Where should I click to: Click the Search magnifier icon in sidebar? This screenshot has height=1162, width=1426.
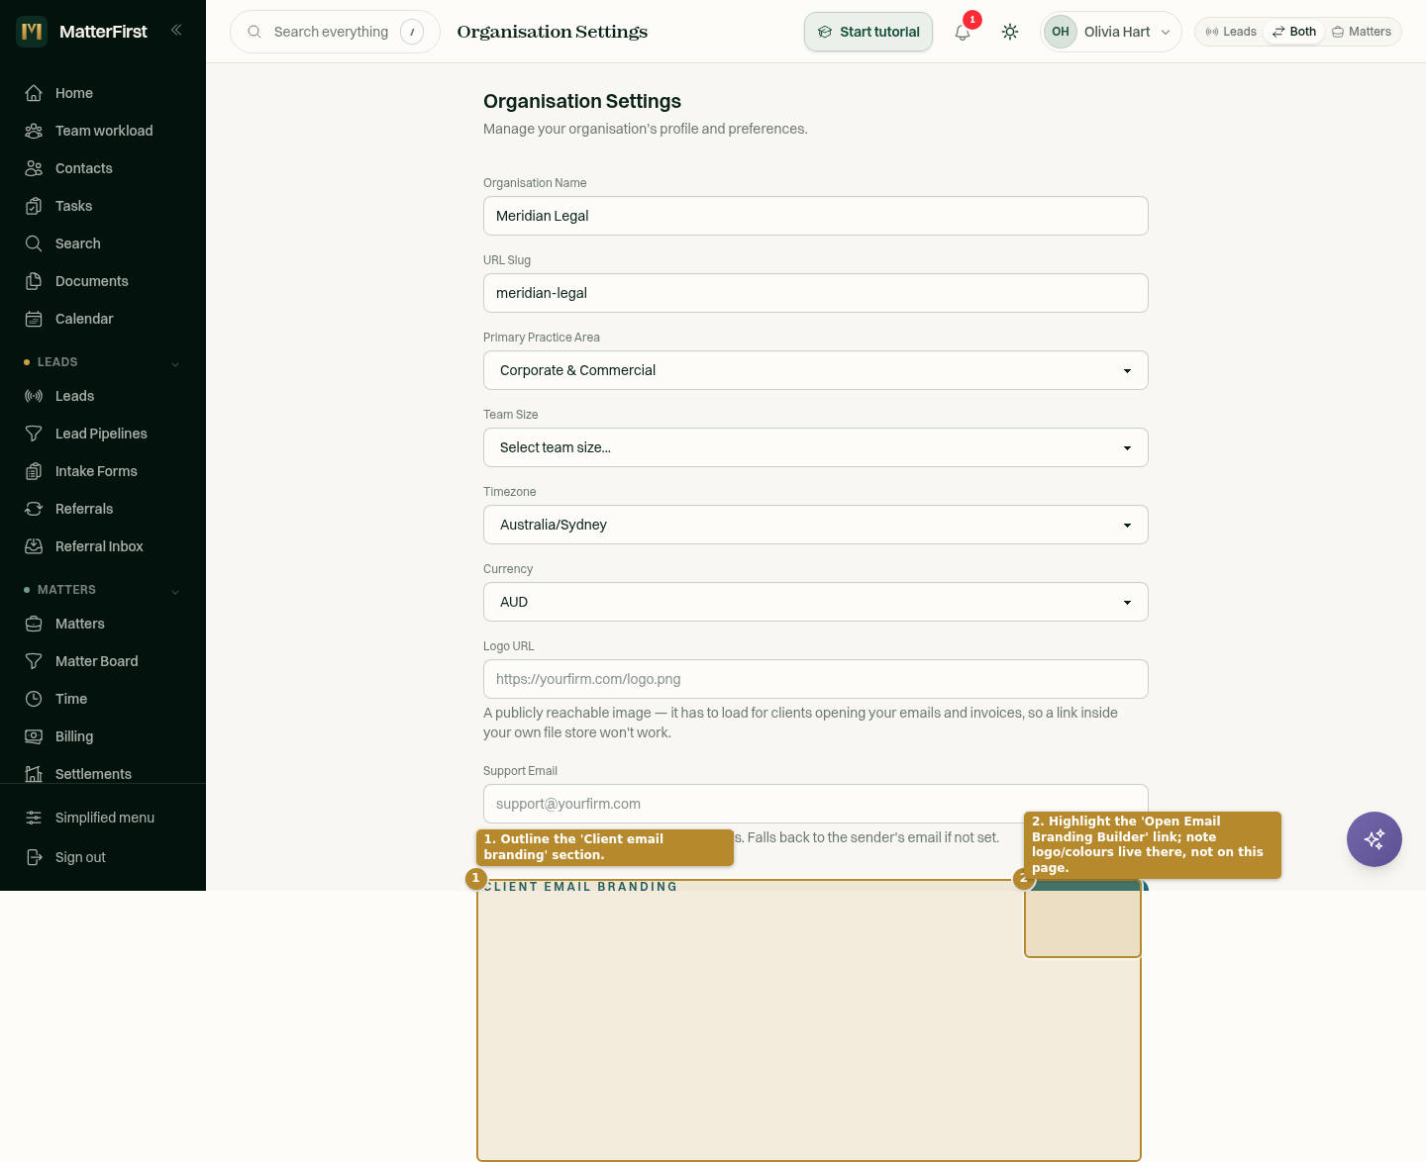pos(34,243)
